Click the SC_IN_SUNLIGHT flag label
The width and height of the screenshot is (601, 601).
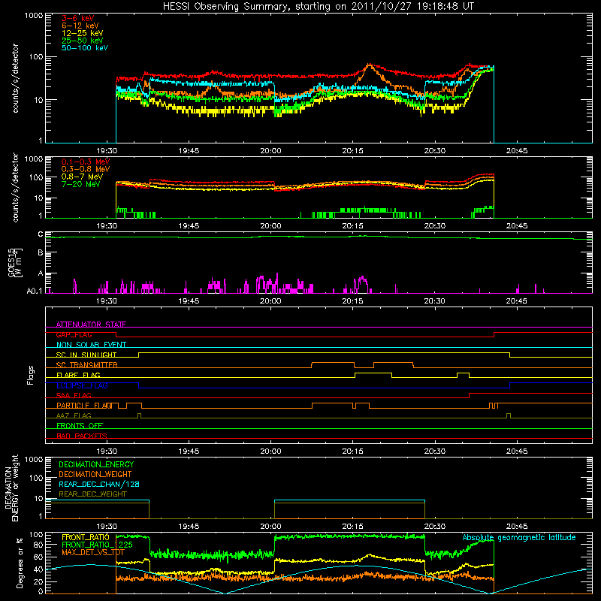coord(86,355)
